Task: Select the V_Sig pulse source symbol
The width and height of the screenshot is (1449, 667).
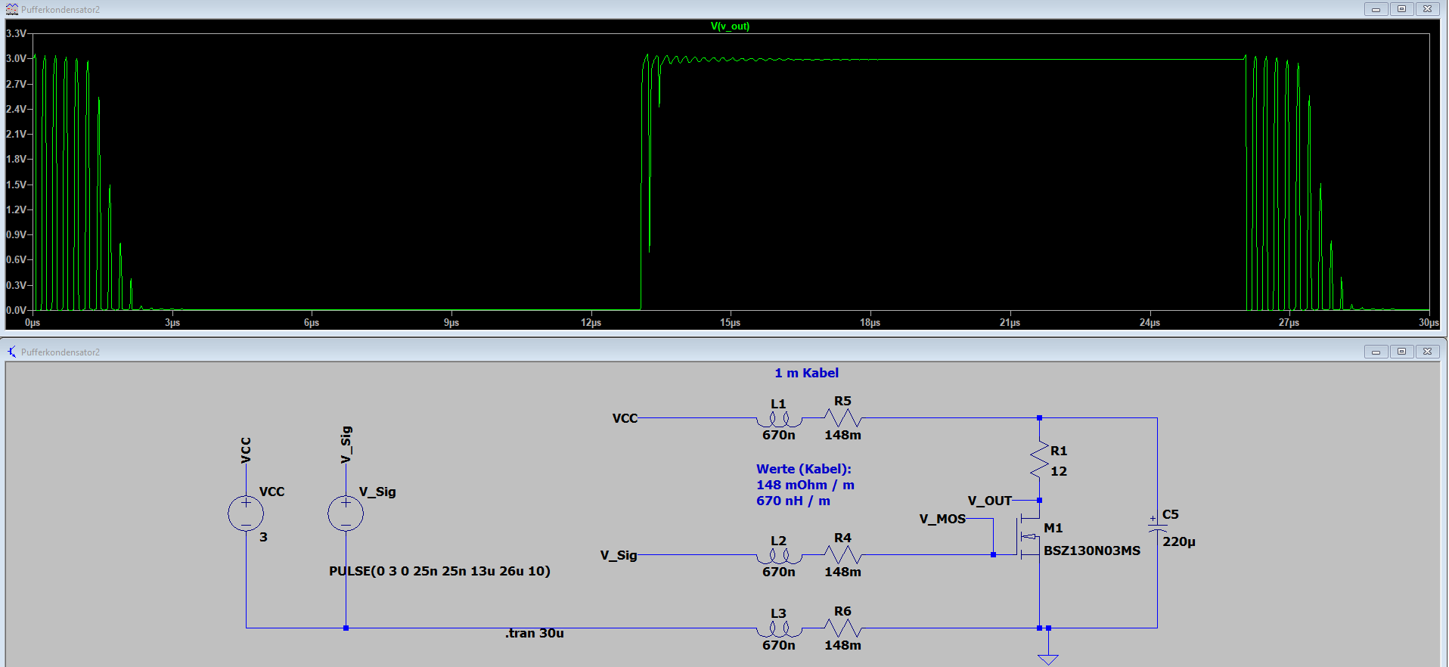Action: (x=346, y=513)
